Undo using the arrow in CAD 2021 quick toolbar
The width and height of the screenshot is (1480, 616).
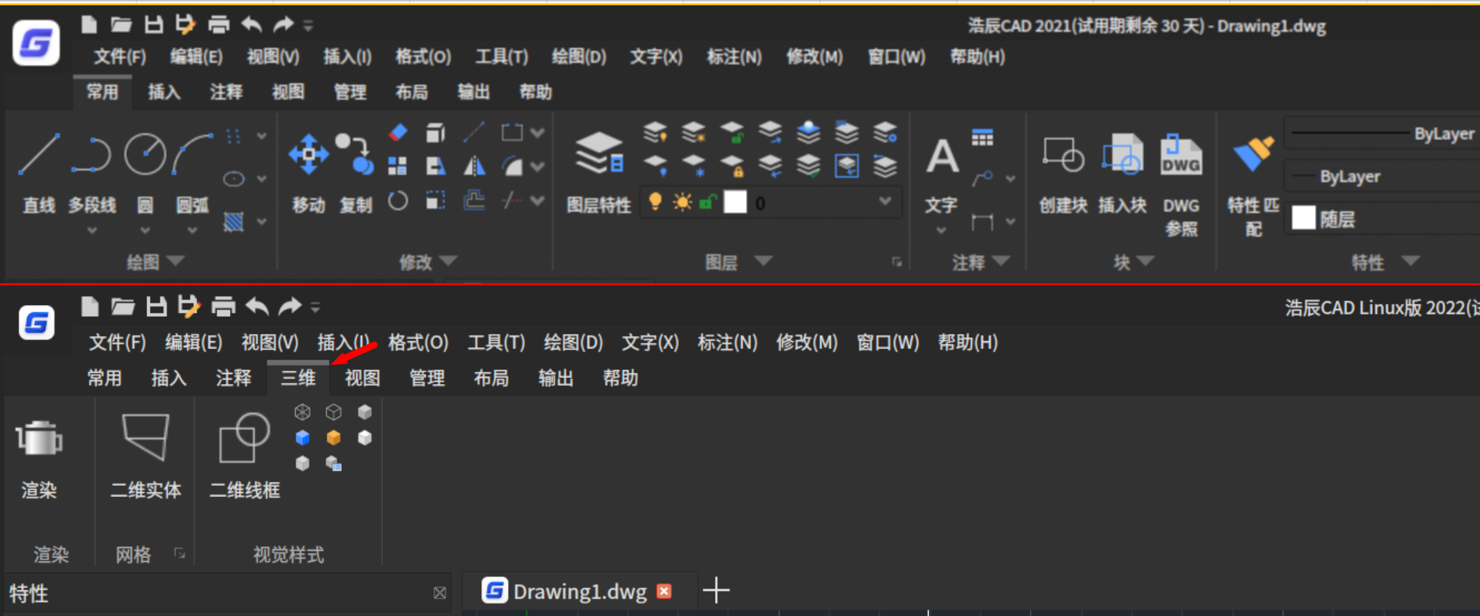click(252, 25)
